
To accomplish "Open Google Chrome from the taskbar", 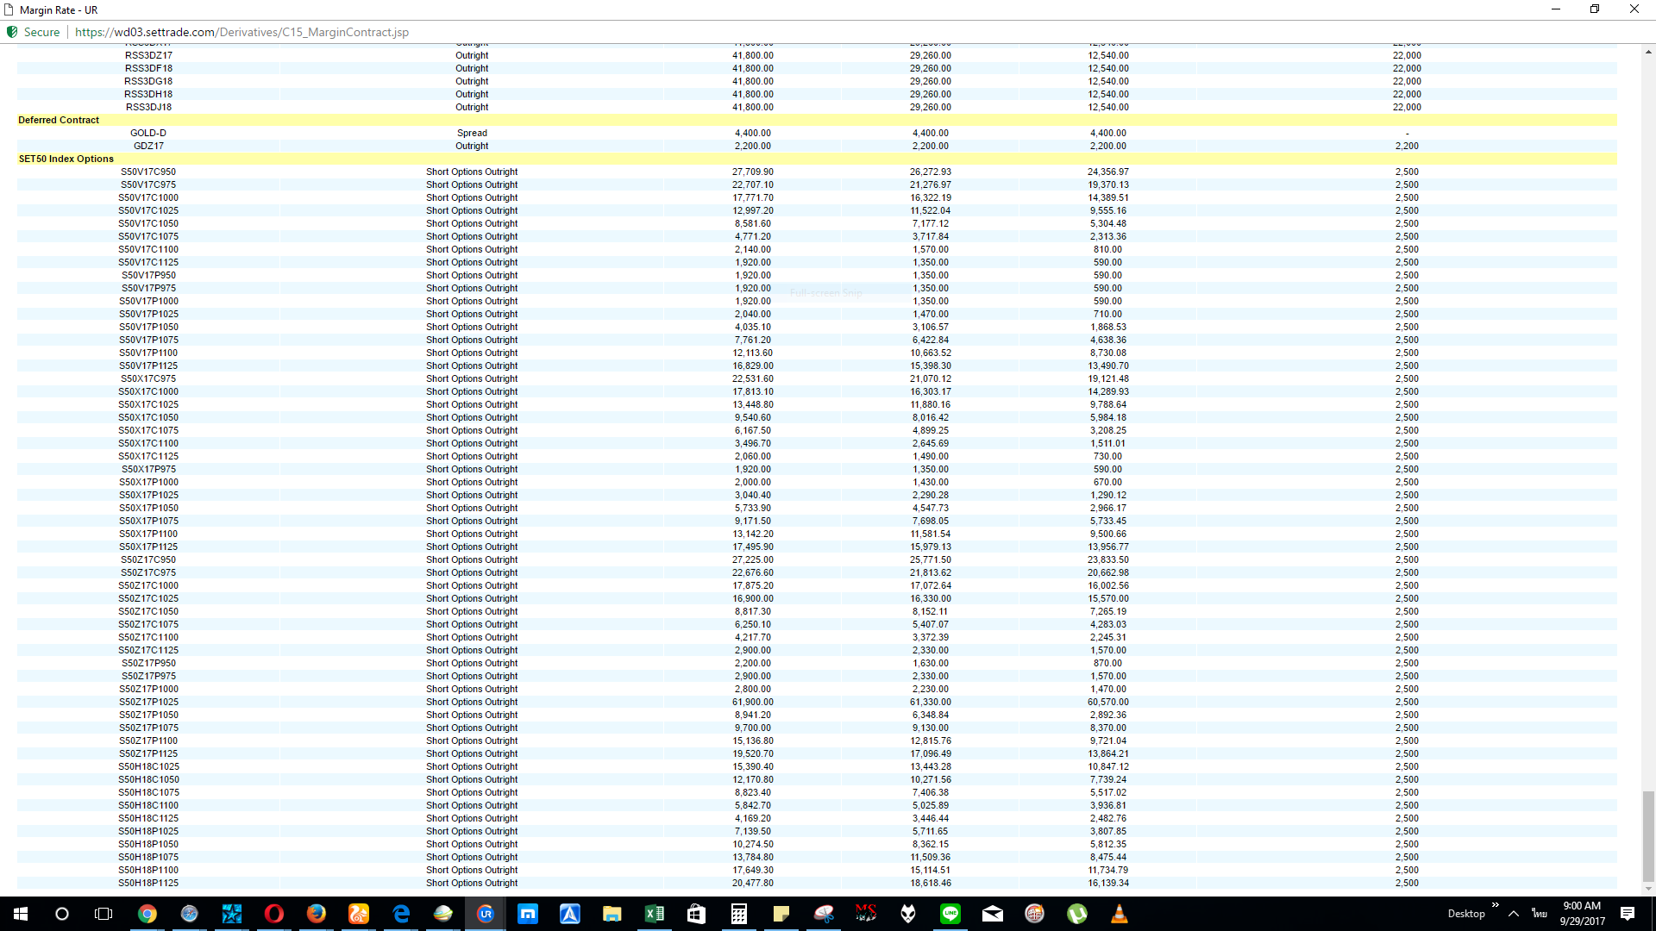I will tap(147, 914).
